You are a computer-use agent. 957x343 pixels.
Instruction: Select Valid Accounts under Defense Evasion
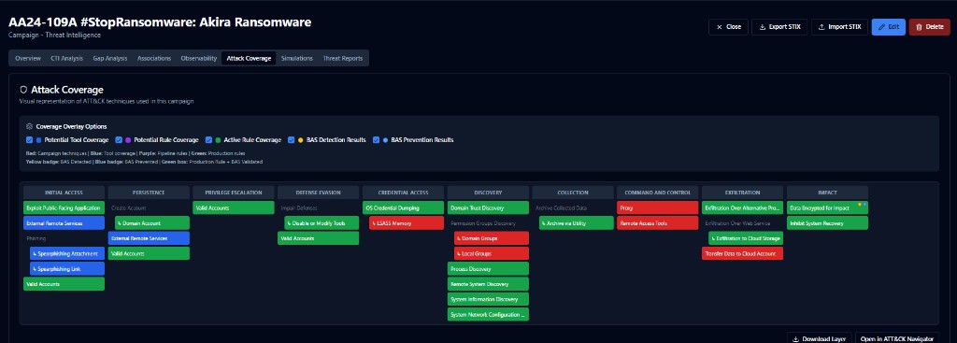pyautogui.click(x=319, y=238)
